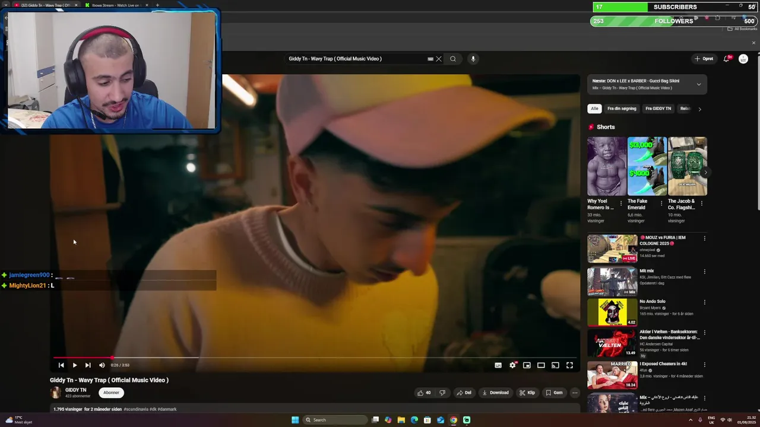Open options for No Ando Solo
Image resolution: width=760 pixels, height=427 pixels.
(x=705, y=302)
